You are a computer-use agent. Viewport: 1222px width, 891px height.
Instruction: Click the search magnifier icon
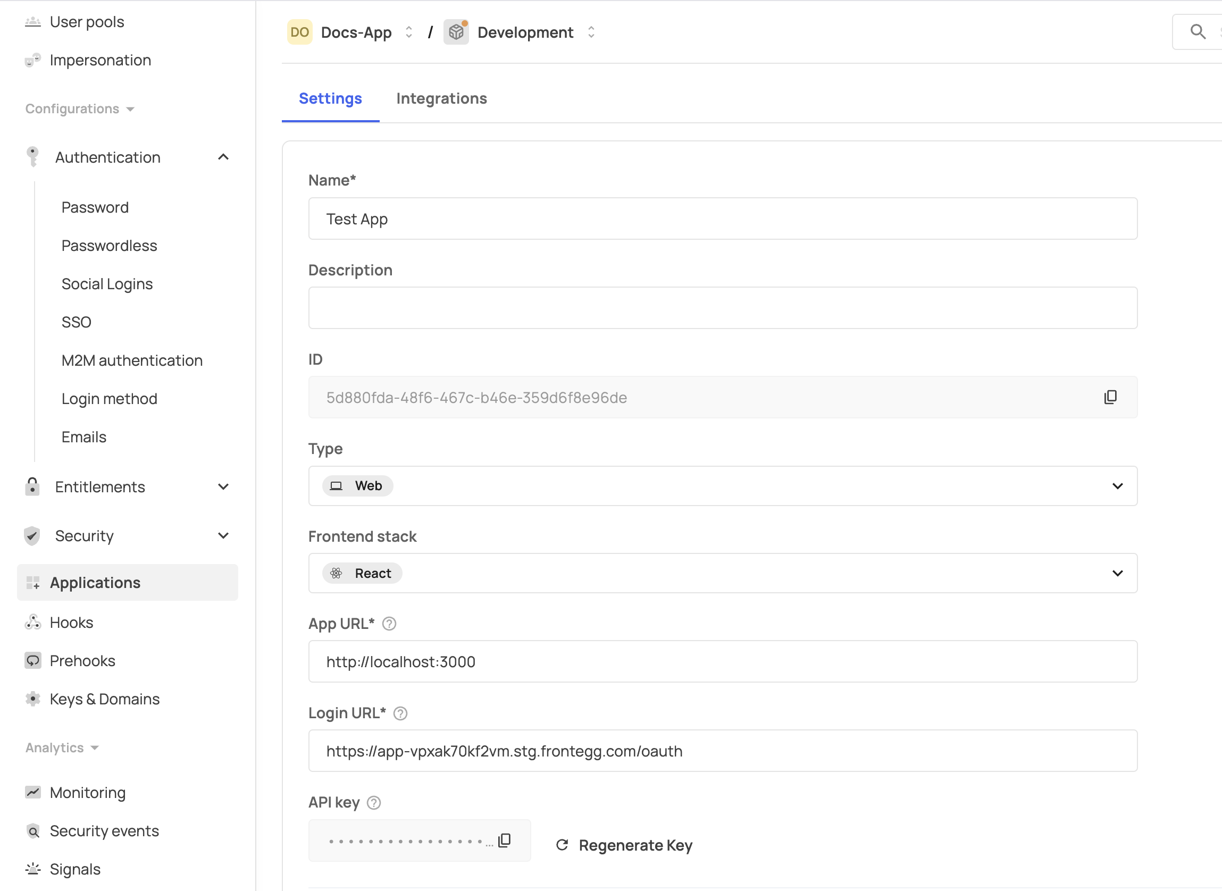click(x=1197, y=32)
